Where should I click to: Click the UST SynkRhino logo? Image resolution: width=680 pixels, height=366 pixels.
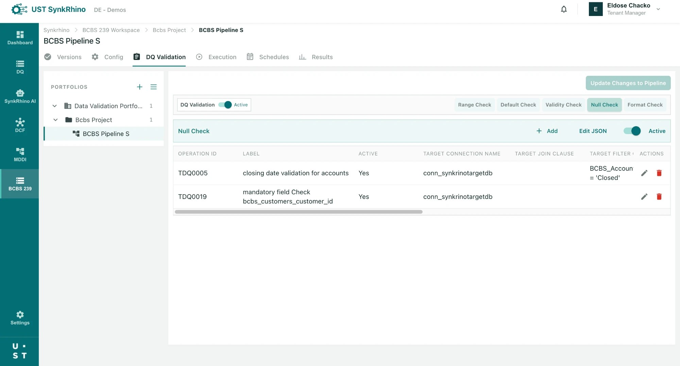coord(48,10)
